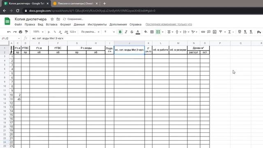This screenshot has height=148, width=263.
Task: Rename document title Копия диспетчера
Action: click(x=31, y=19)
